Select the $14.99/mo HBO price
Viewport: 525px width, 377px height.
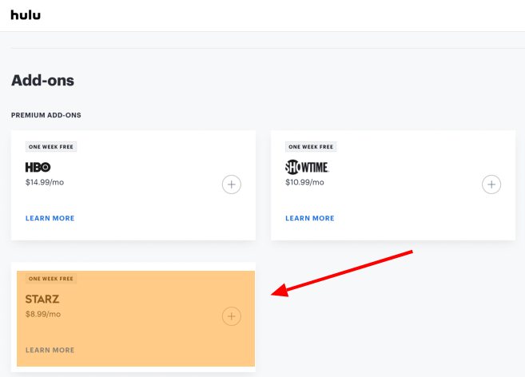point(45,182)
